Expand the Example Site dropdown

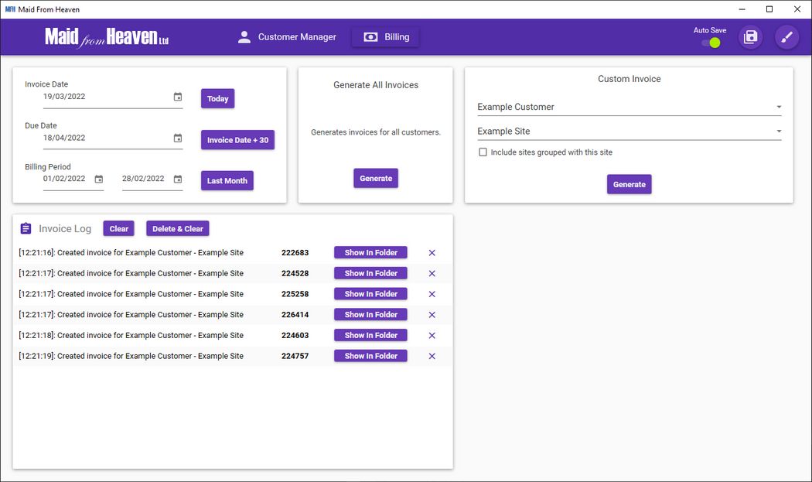pyautogui.click(x=778, y=132)
